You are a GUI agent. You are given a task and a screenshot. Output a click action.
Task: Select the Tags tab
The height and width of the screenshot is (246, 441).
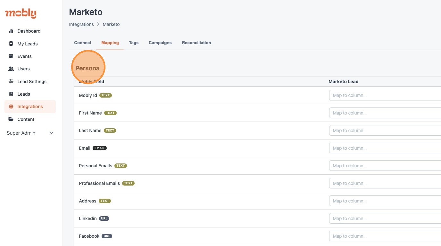coord(134,43)
